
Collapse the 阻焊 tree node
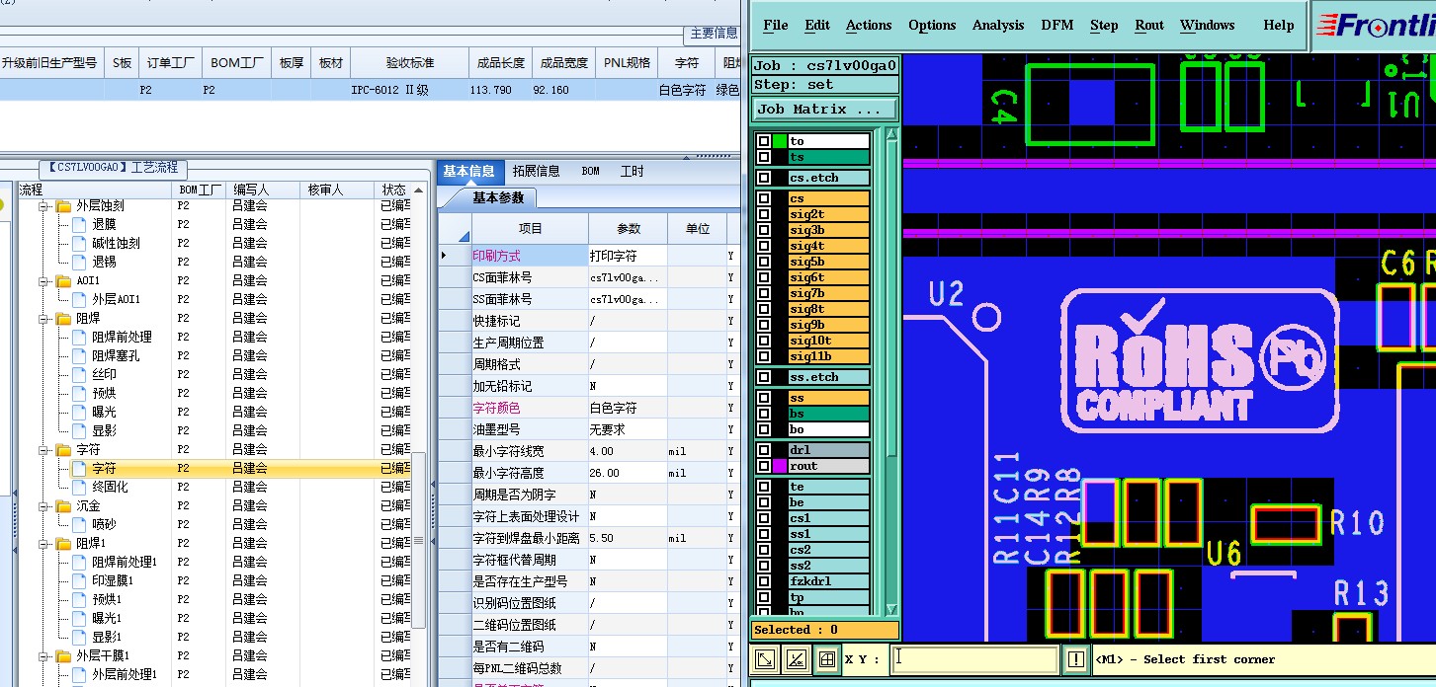click(x=43, y=319)
